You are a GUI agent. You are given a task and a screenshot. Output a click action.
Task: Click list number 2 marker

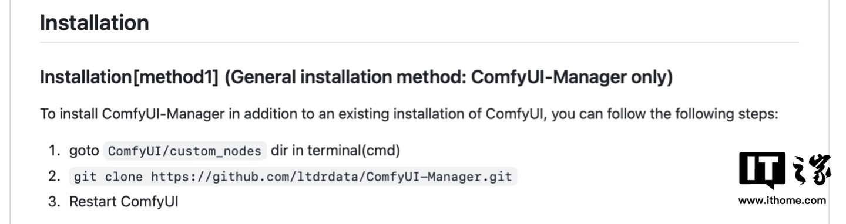tap(55, 176)
